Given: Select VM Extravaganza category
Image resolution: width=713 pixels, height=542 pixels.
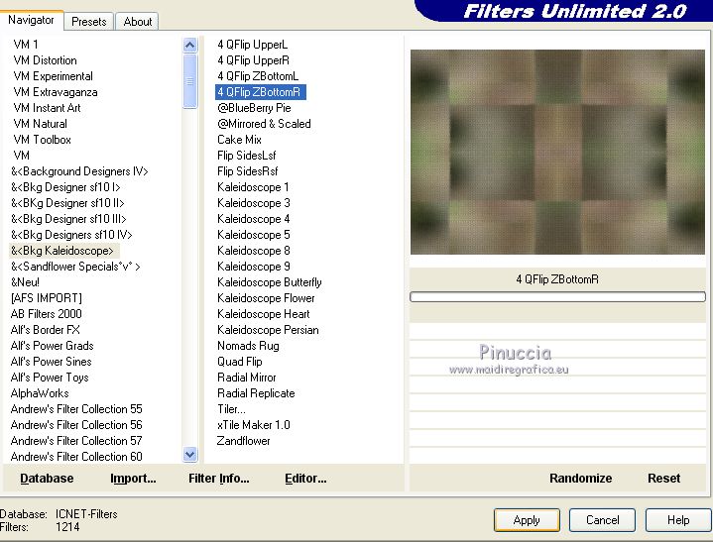Looking at the screenshot, I should 56,92.
